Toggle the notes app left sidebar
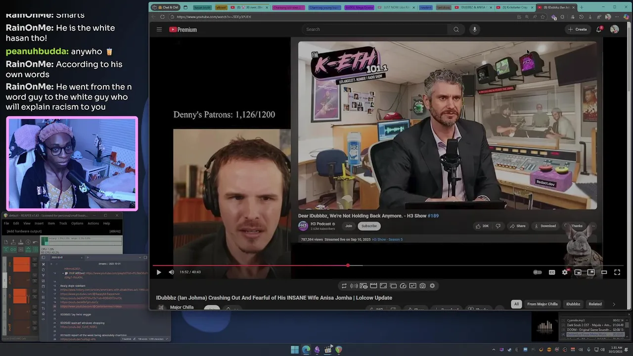 (x=44, y=258)
